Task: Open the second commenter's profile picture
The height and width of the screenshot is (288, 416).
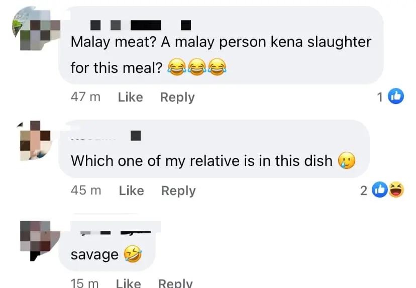Action: [x=35, y=140]
